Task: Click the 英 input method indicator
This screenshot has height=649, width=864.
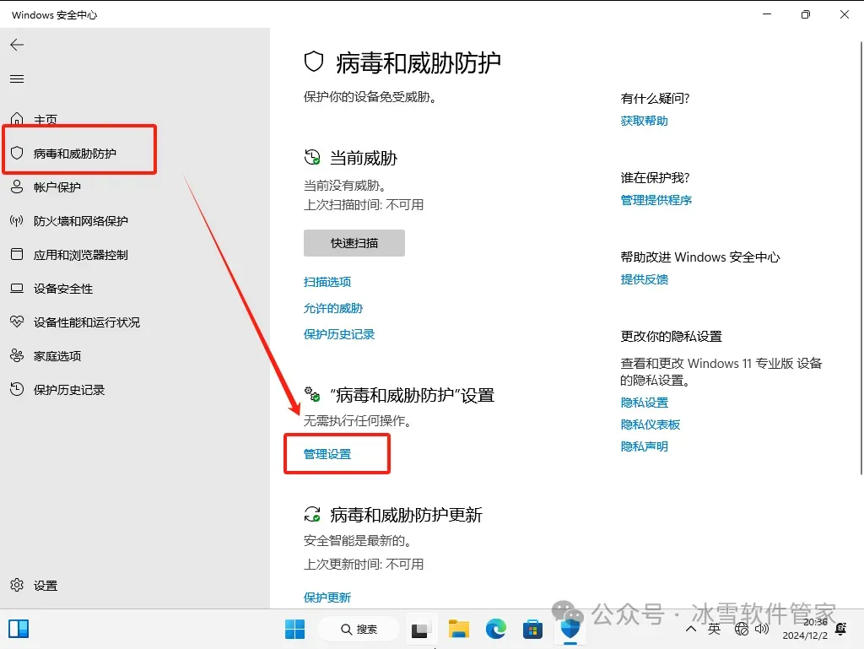Action: (x=714, y=629)
